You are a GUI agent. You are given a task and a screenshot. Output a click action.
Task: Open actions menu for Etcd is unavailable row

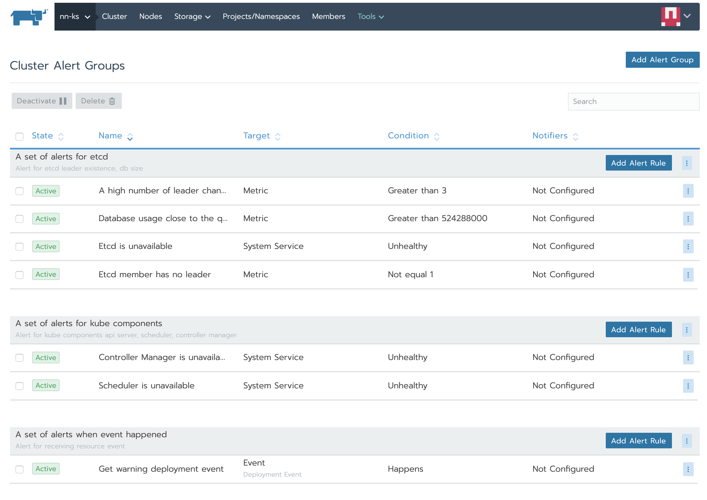pos(688,247)
